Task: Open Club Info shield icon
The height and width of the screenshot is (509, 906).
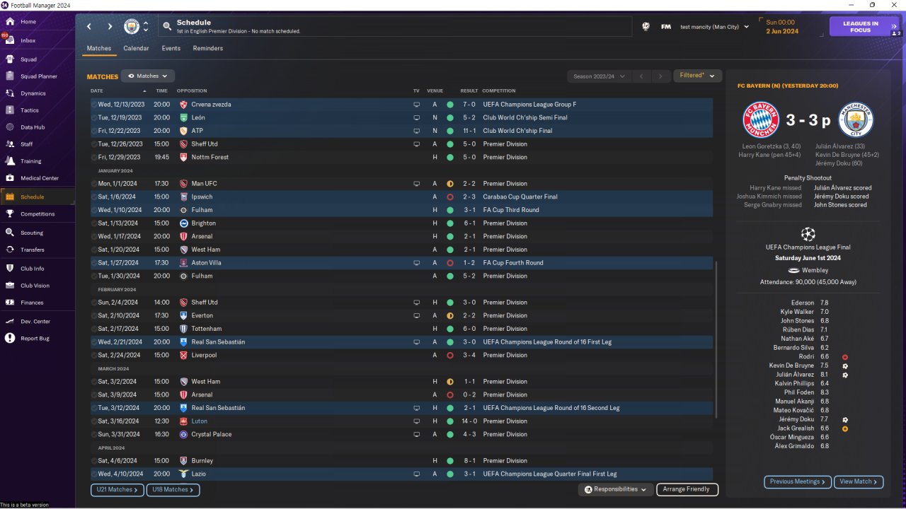Action: coord(10,269)
